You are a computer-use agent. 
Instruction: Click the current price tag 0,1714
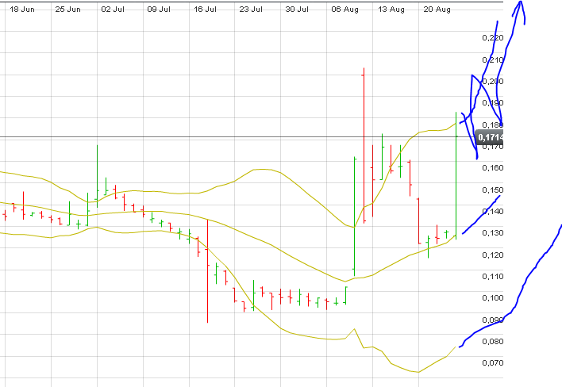click(492, 136)
